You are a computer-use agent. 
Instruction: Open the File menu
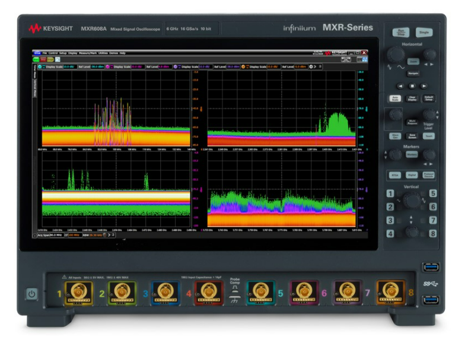coord(44,53)
